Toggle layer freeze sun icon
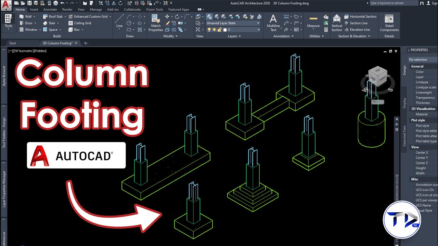The image size is (438, 246). click(x=214, y=30)
